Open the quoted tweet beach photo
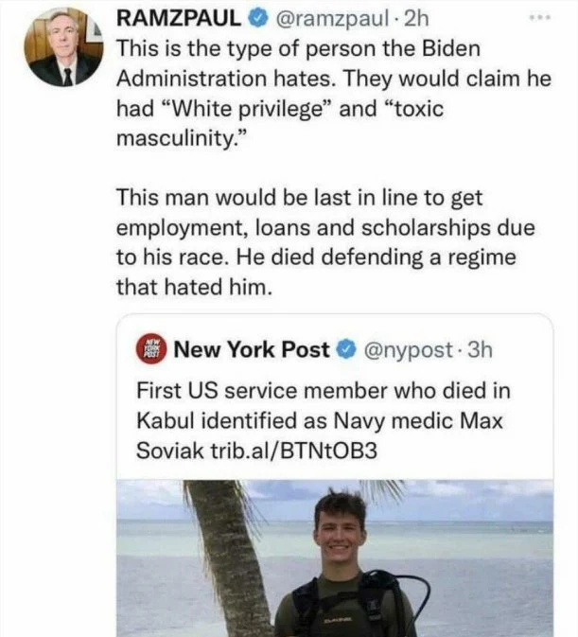This screenshot has width=578, height=637. coord(334,557)
